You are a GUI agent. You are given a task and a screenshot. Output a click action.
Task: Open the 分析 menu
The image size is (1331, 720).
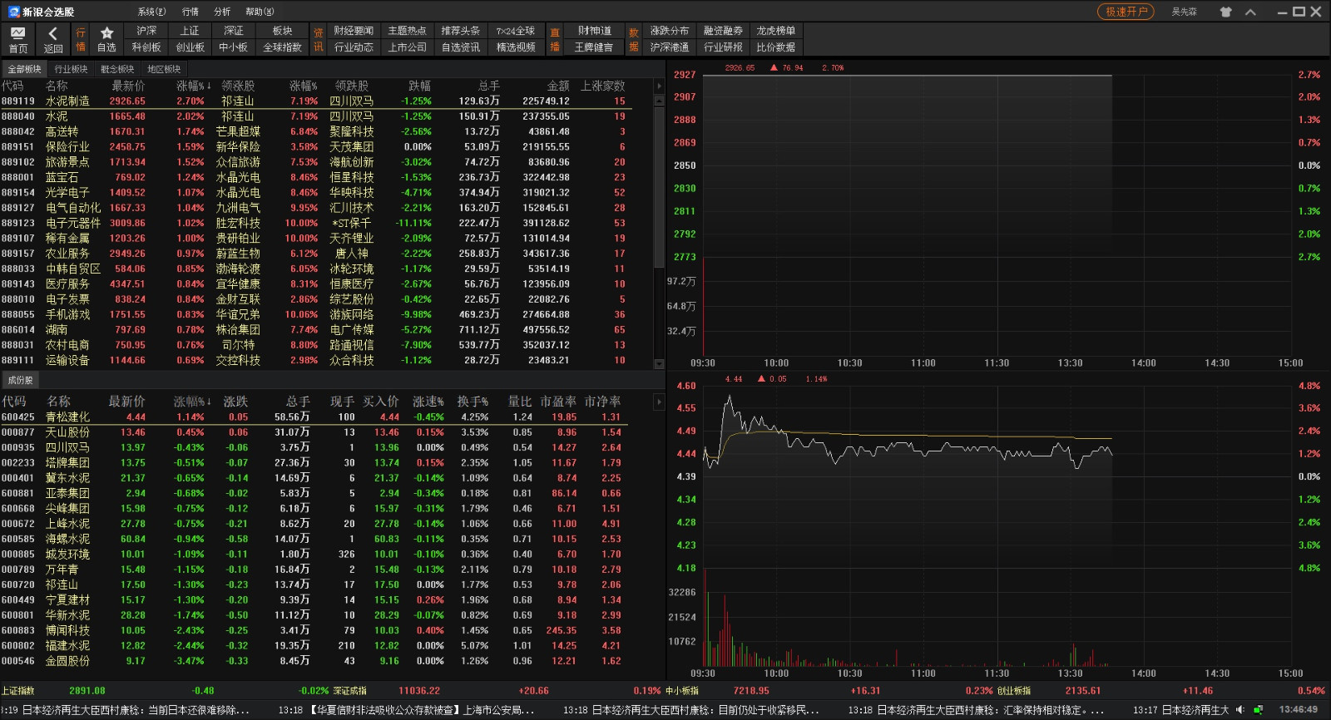(x=222, y=12)
